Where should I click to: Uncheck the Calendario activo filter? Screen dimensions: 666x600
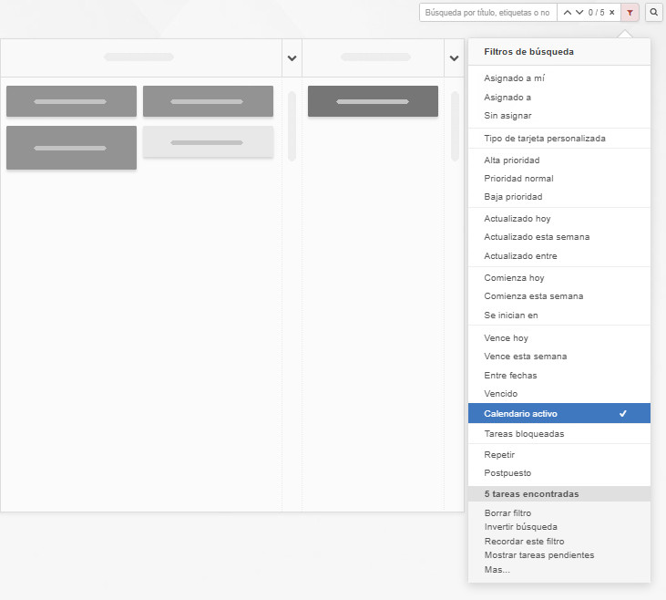558,413
